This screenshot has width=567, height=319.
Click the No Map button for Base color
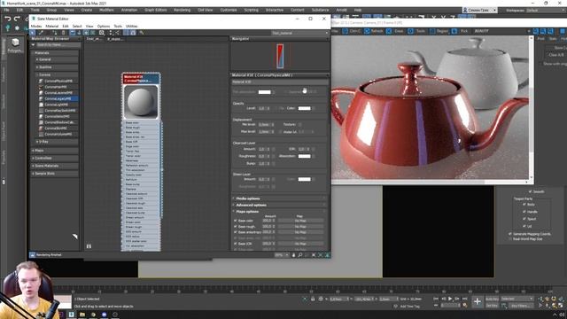click(x=300, y=221)
